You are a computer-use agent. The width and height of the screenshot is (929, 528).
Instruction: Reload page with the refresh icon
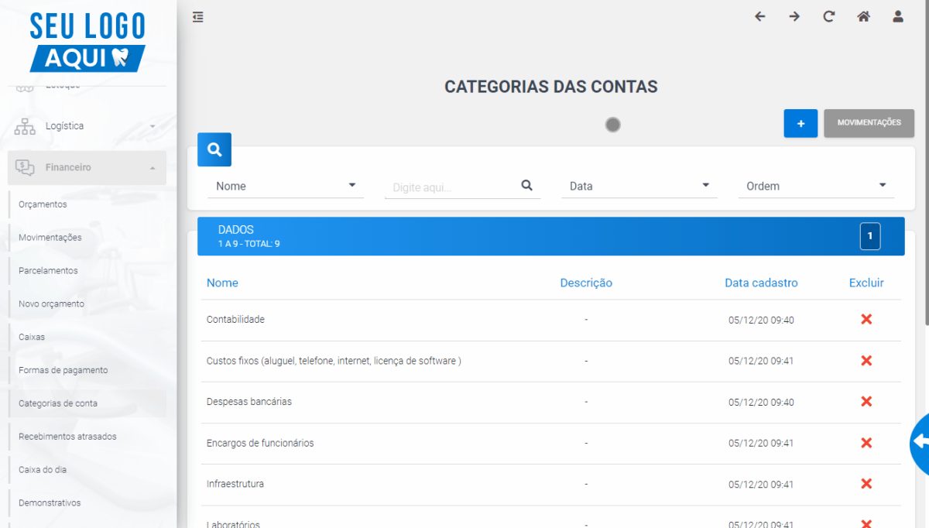click(829, 16)
